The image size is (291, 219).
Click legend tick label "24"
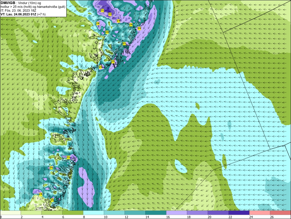tap(251, 217)
